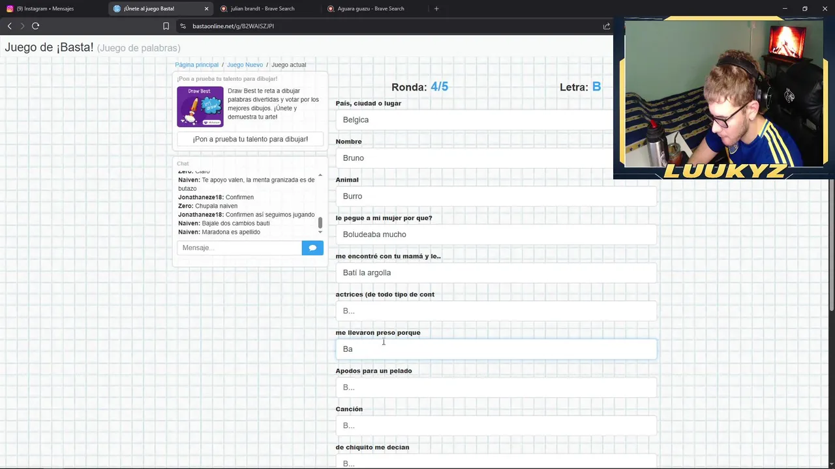Click the Ronda: 4/5 indicator
Screen dimensions: 835x469
click(x=419, y=87)
